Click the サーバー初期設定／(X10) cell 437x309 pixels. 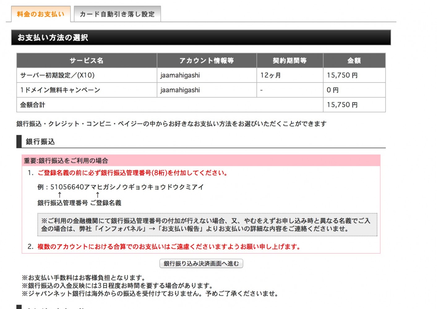[87, 75]
